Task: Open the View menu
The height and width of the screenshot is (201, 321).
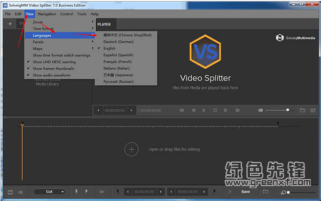Action: (30, 14)
